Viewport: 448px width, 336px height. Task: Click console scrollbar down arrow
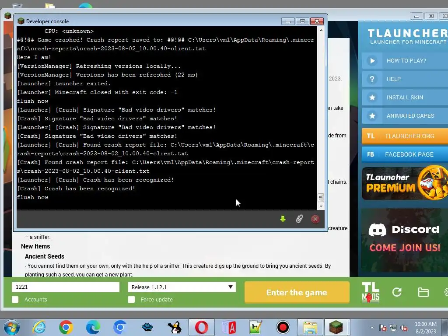pos(321,206)
